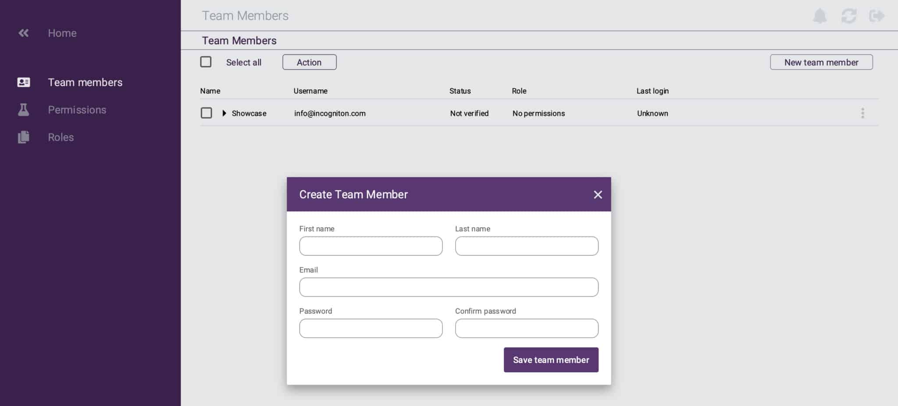Screen dimensions: 898x406
Task: Close the Create Team Member dialog
Action: 598,194
